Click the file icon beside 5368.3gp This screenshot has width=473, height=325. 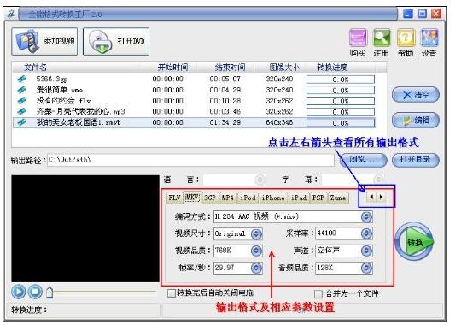[21, 80]
